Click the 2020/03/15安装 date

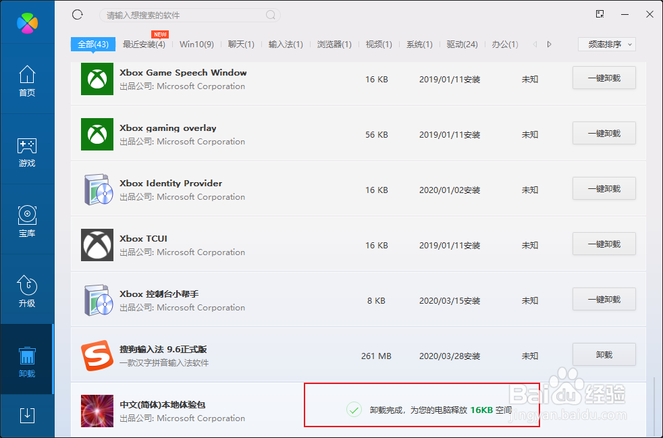[450, 300]
